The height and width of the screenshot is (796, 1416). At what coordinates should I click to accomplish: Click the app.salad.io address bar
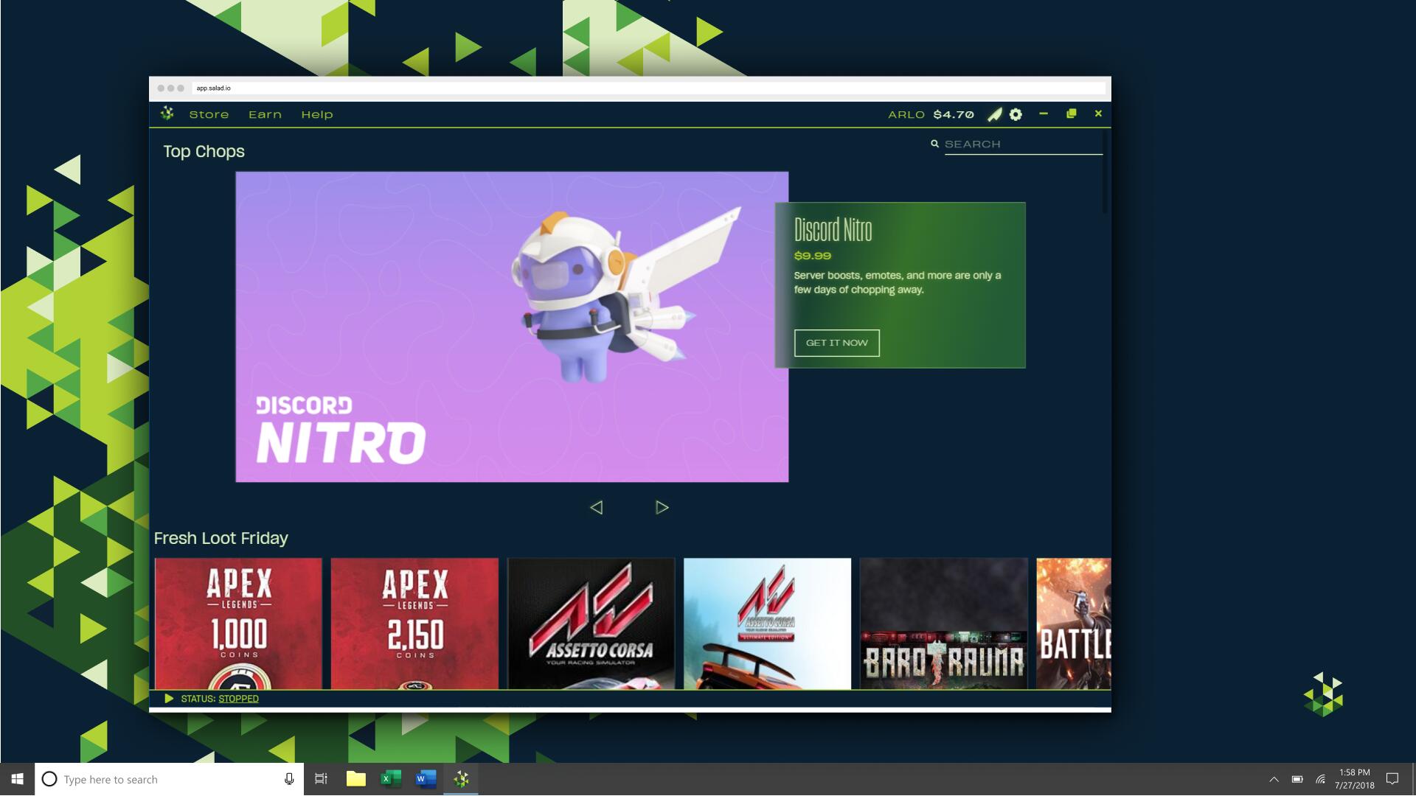pyautogui.click(x=649, y=88)
